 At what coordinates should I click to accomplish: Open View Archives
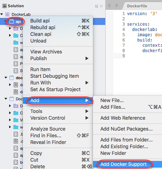click(58, 52)
